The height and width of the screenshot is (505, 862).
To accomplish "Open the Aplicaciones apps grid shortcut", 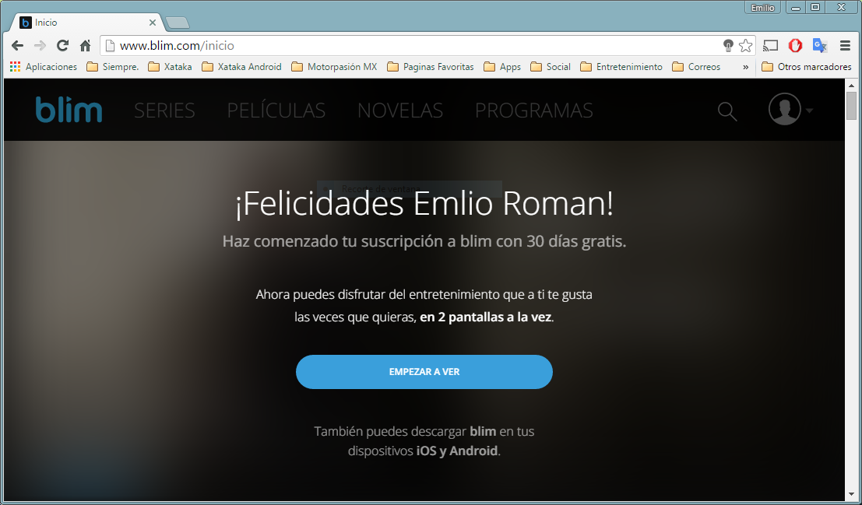I will click(x=44, y=66).
